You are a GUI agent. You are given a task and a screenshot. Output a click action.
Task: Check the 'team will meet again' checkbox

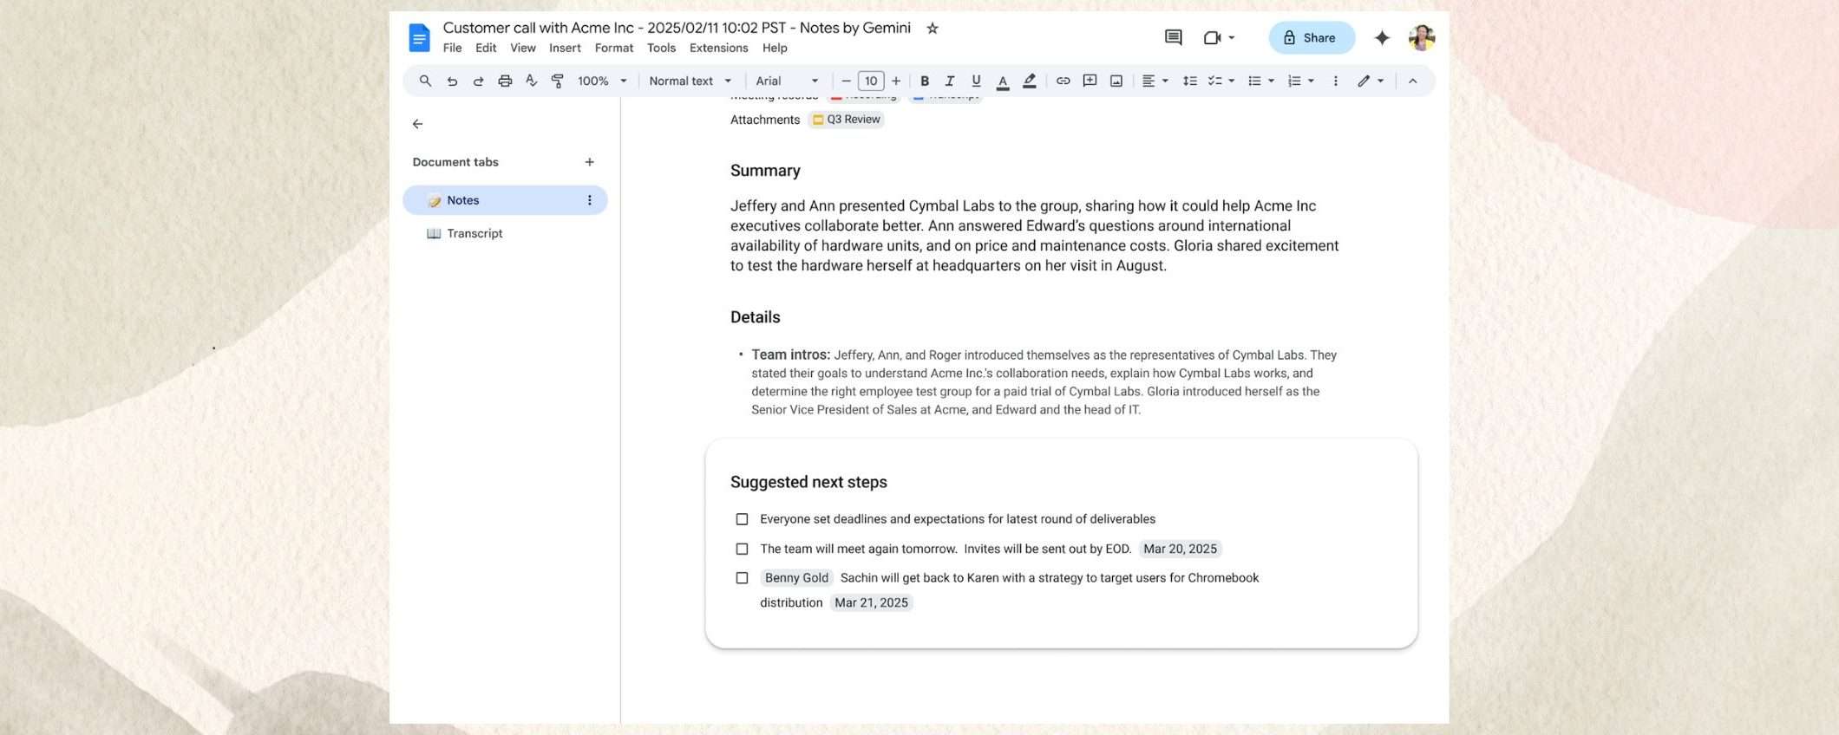click(x=742, y=549)
